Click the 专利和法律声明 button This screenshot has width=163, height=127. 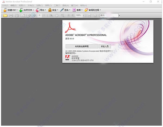click(82, 46)
